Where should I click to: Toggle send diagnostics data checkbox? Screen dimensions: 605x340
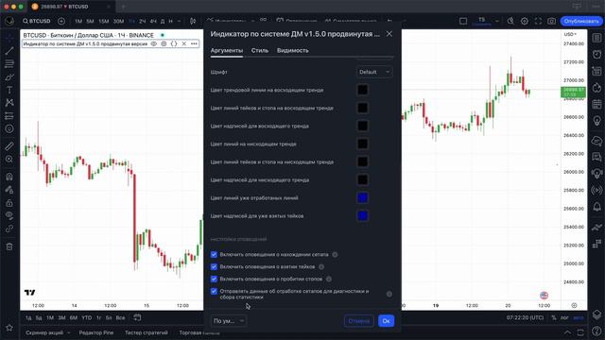[214, 291]
